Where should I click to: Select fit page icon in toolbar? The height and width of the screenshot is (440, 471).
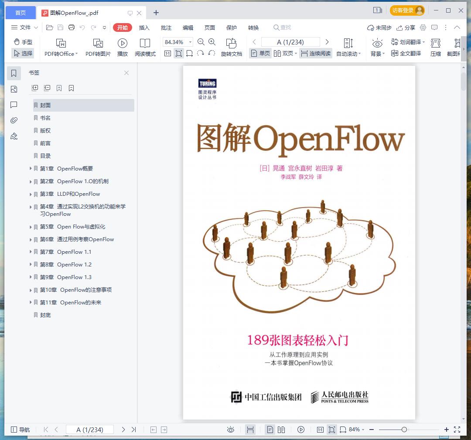click(179, 54)
